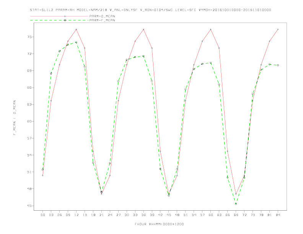
Task: Click x-axis forecast hour label 36
Action: pyautogui.click(x=143, y=215)
